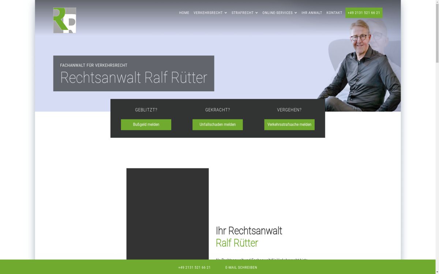The image size is (439, 274).
Task: Click the Rechtsanwalt Ralf Rütter hero title
Action: 134,78
